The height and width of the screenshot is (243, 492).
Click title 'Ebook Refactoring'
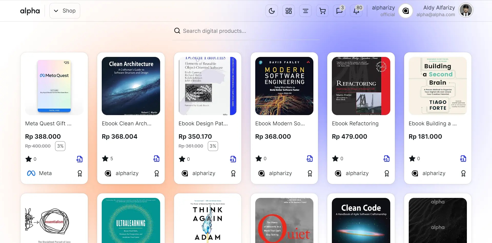tap(355, 124)
